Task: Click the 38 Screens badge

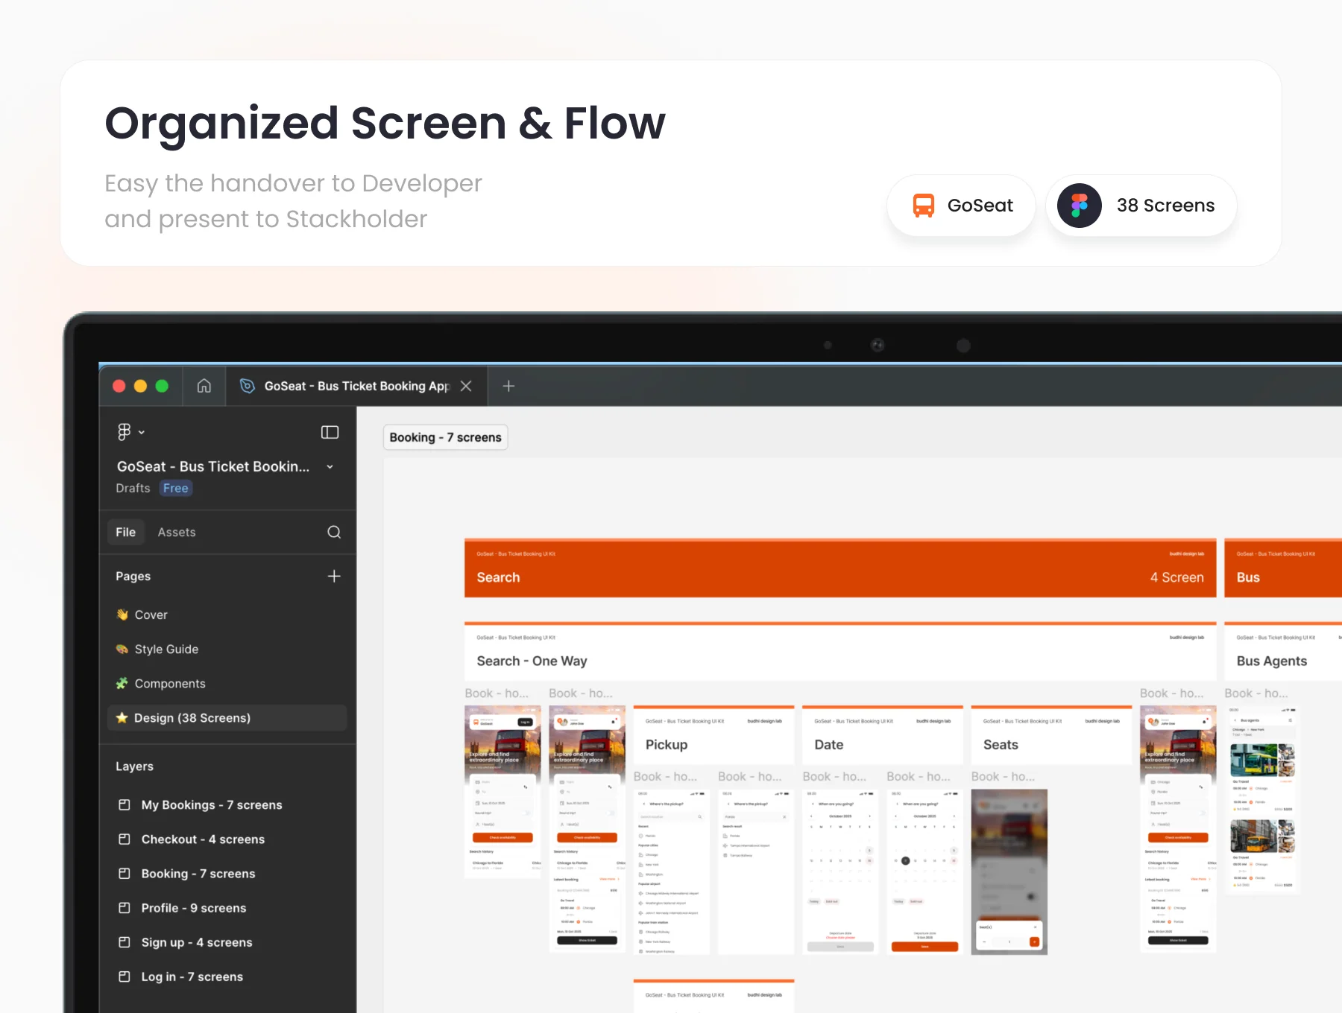Action: 1141,206
